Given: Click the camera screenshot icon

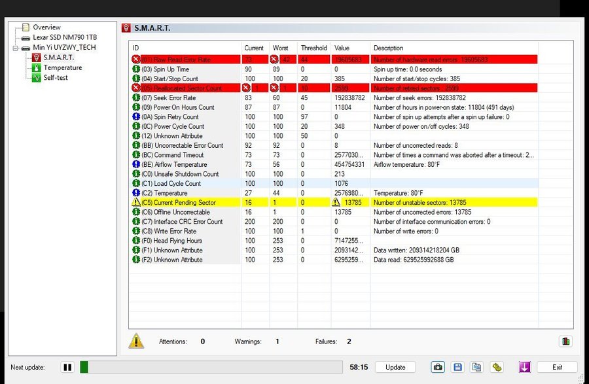Looking at the screenshot, I should 439,367.
